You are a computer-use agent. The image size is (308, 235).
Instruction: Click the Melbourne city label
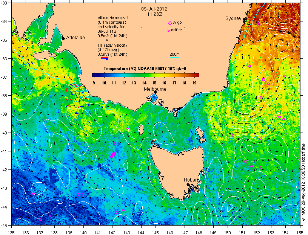155,89
